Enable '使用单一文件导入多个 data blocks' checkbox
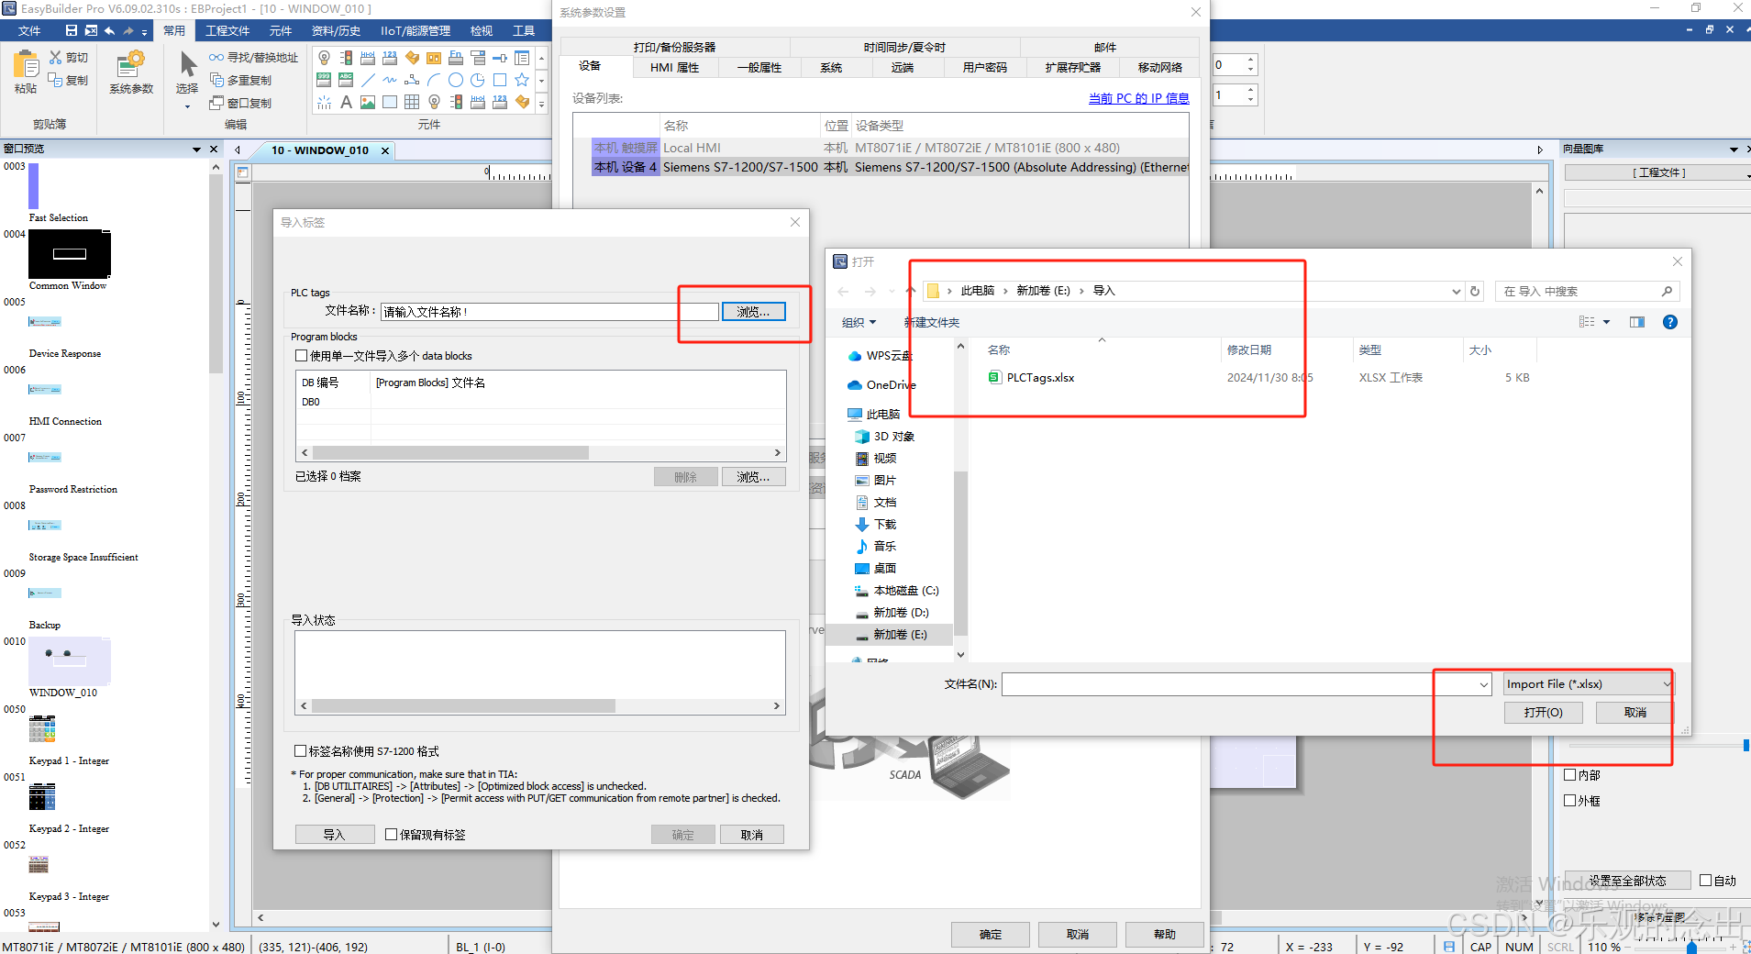Image resolution: width=1751 pixels, height=954 pixels. (x=301, y=356)
